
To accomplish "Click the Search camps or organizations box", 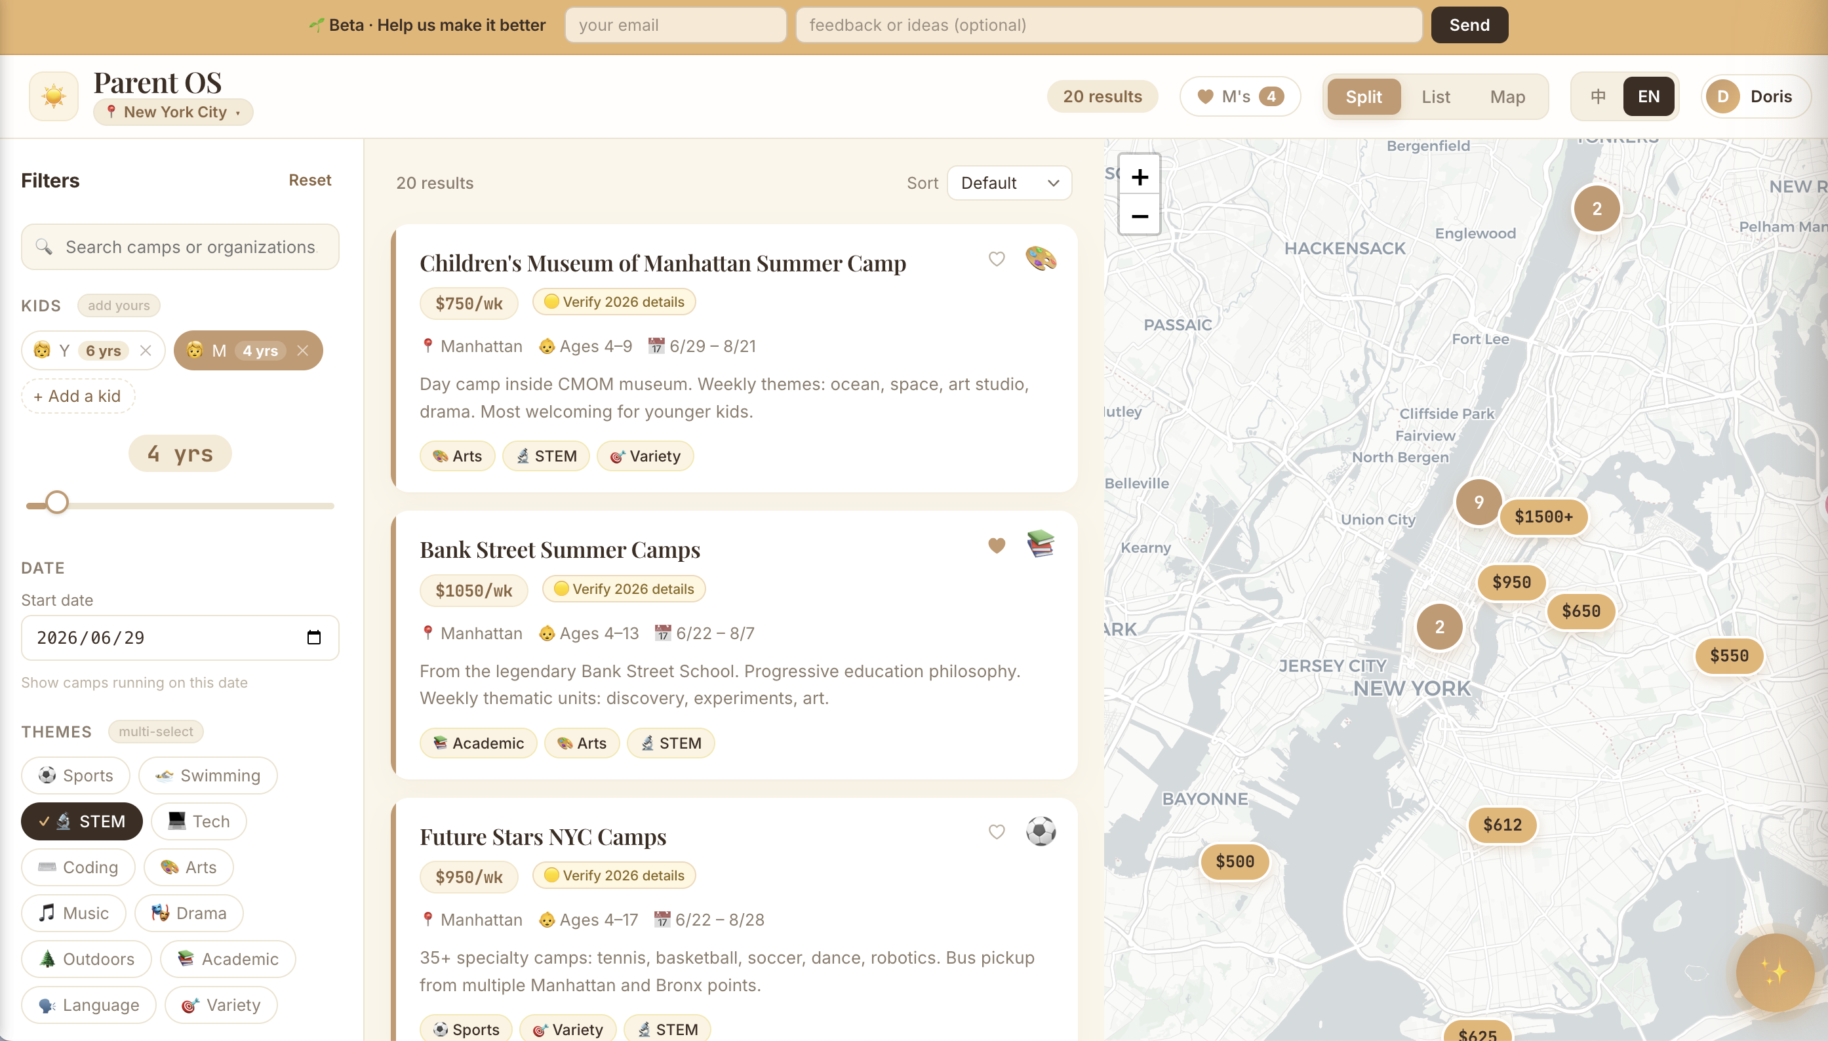I will tap(180, 246).
